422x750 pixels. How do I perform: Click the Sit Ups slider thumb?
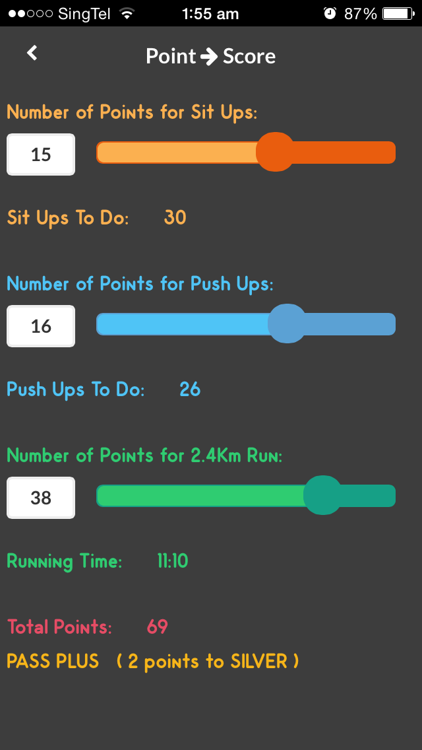pyautogui.click(x=275, y=152)
